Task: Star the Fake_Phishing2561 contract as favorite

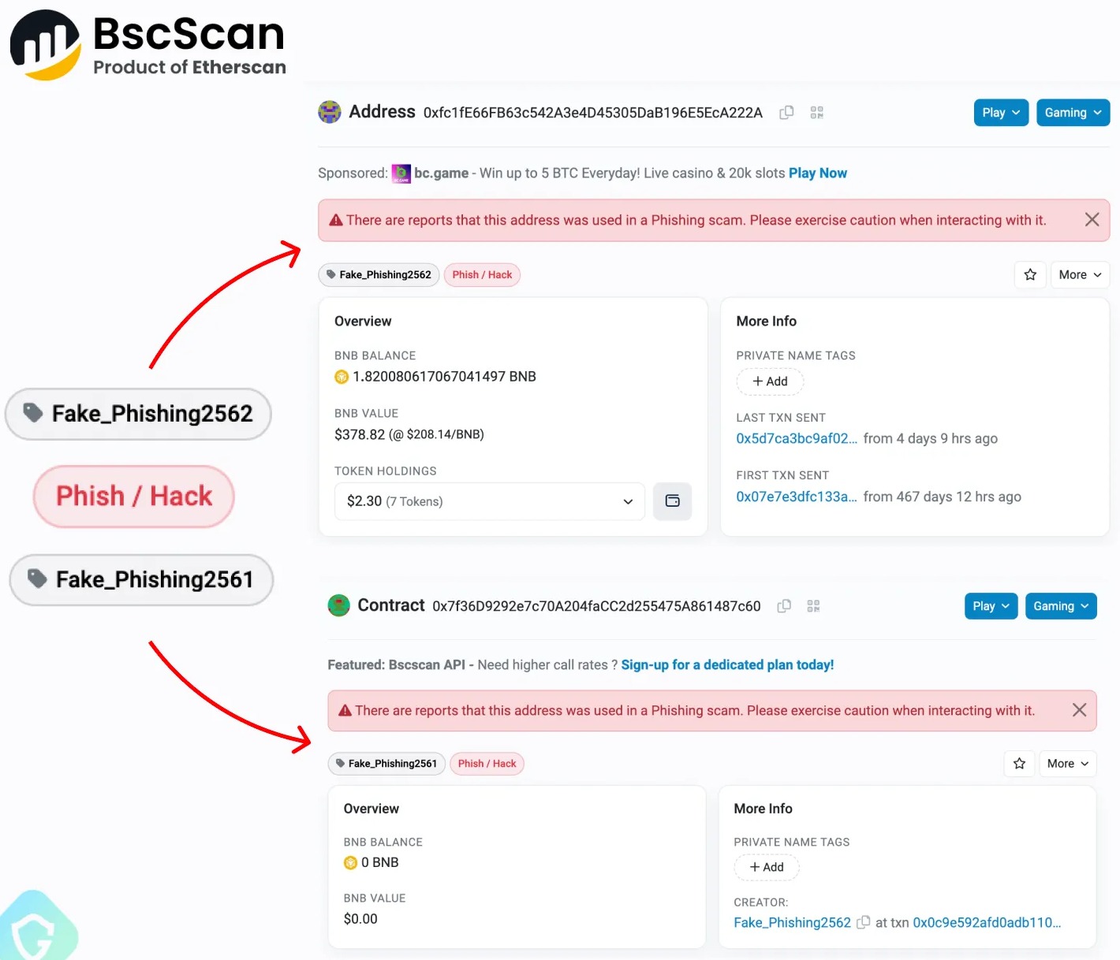Action: [x=1019, y=764]
